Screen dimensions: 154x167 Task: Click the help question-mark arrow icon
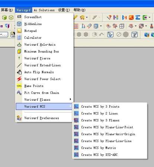click(x=109, y=17)
